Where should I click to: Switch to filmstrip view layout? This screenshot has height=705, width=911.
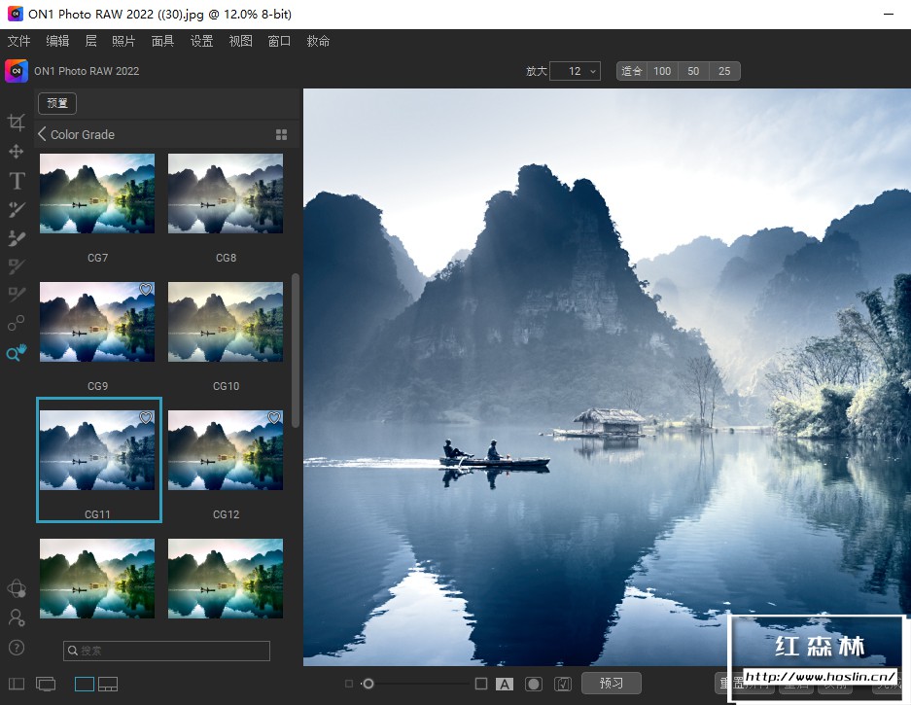[x=108, y=684]
